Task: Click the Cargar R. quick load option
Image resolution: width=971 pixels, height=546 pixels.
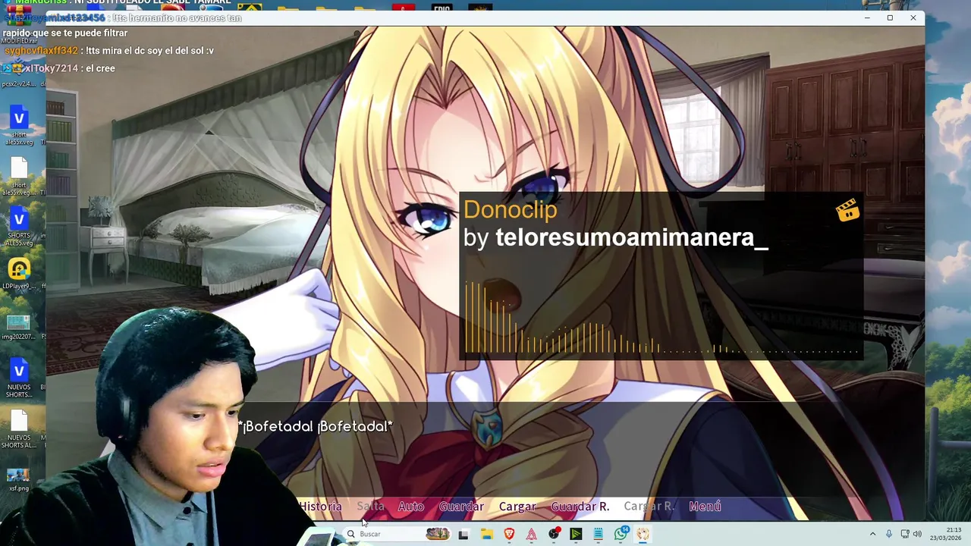Action: [649, 507]
